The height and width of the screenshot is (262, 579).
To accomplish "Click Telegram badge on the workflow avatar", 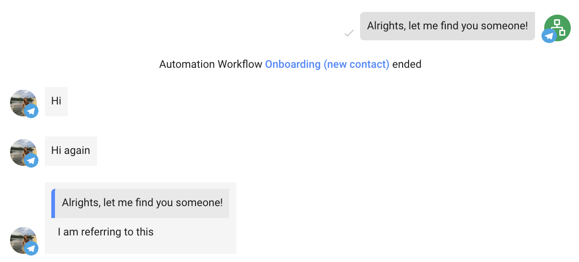I will point(549,36).
